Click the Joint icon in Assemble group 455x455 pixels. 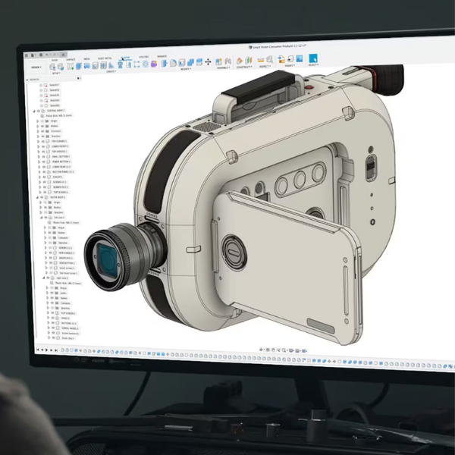pyautogui.click(x=228, y=61)
